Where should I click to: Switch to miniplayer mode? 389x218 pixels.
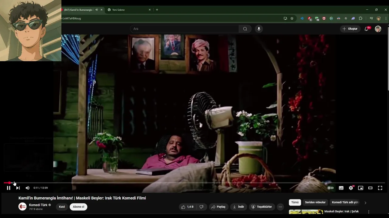(360, 188)
